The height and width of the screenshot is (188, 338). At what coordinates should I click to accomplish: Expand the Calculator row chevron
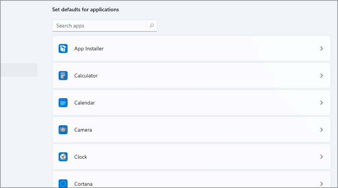(x=321, y=76)
